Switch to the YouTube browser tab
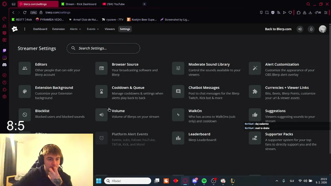 (x=114, y=4)
